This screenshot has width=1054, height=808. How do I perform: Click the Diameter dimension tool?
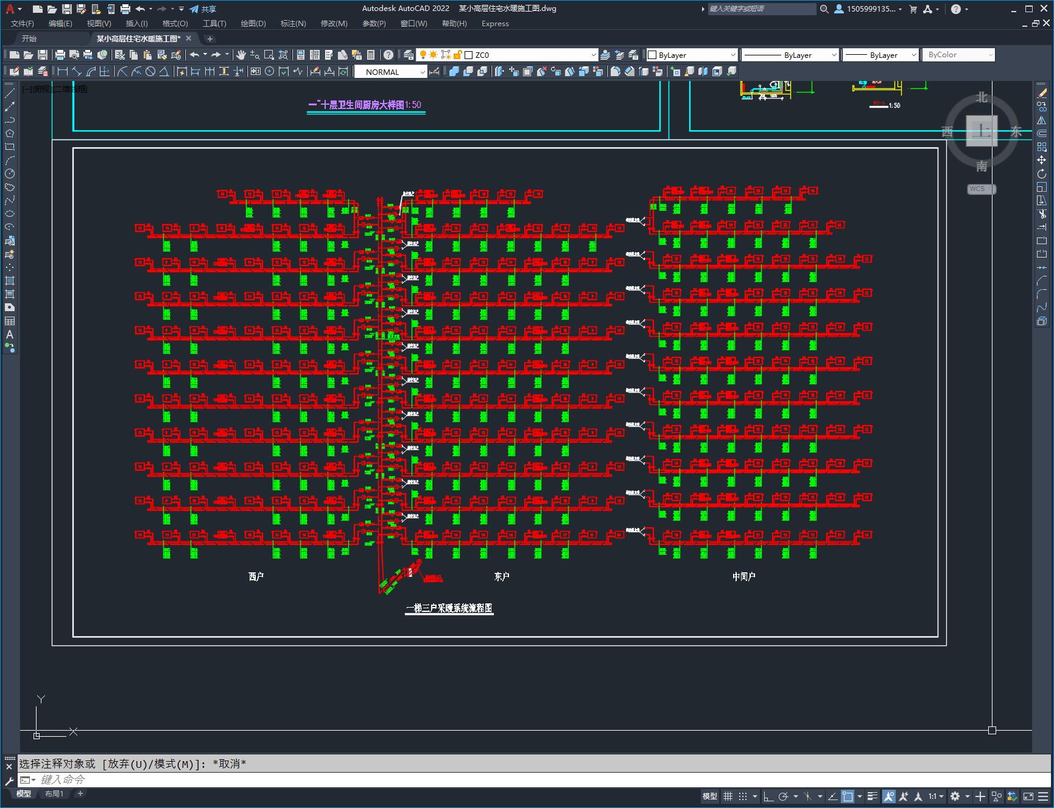[150, 72]
